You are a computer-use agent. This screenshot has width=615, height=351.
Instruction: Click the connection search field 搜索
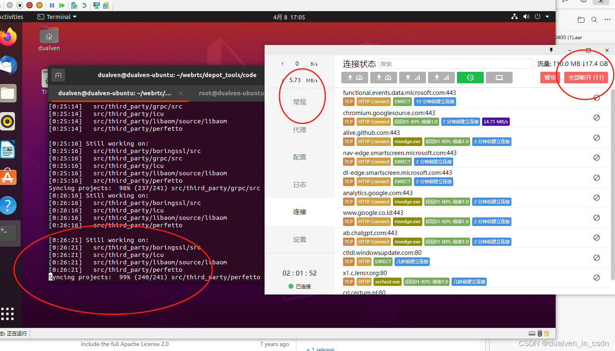[456, 64]
